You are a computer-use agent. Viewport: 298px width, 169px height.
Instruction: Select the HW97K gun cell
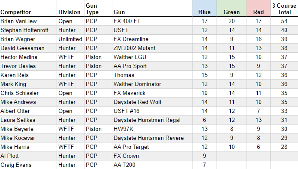(x=152, y=129)
